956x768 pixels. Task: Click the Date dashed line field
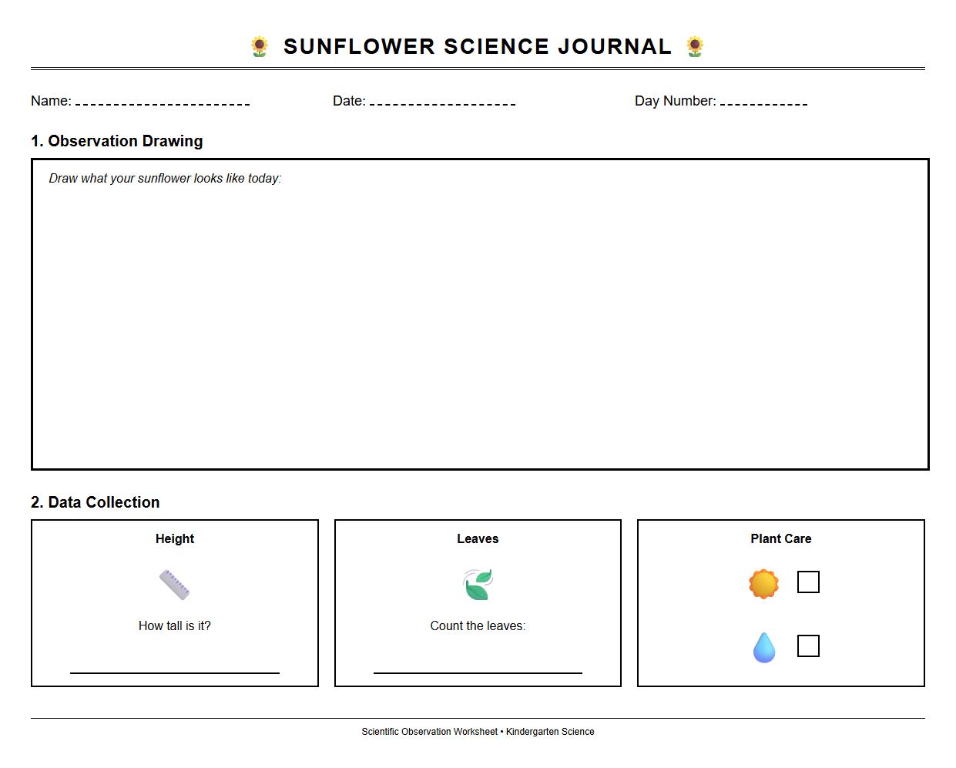(x=442, y=101)
